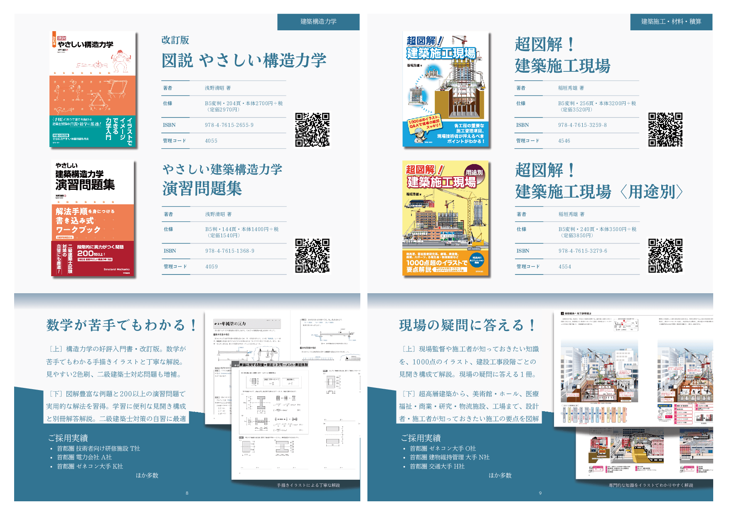Image resolution: width=729 pixels, height=515 pixels.
Task: Click the title 建築施工現場〈用途別〉
Action: pyautogui.click(x=598, y=192)
